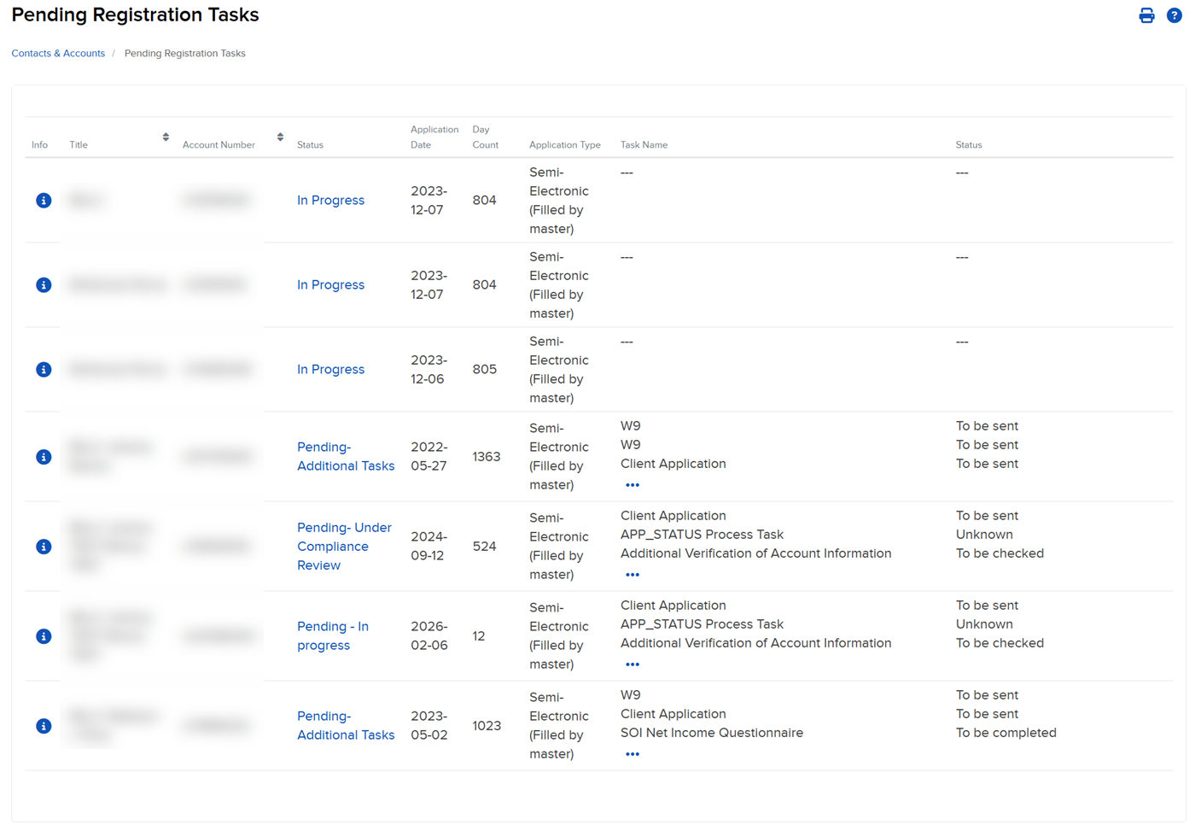Navigate to Contacts & Accounts breadcrumb

[x=57, y=53]
